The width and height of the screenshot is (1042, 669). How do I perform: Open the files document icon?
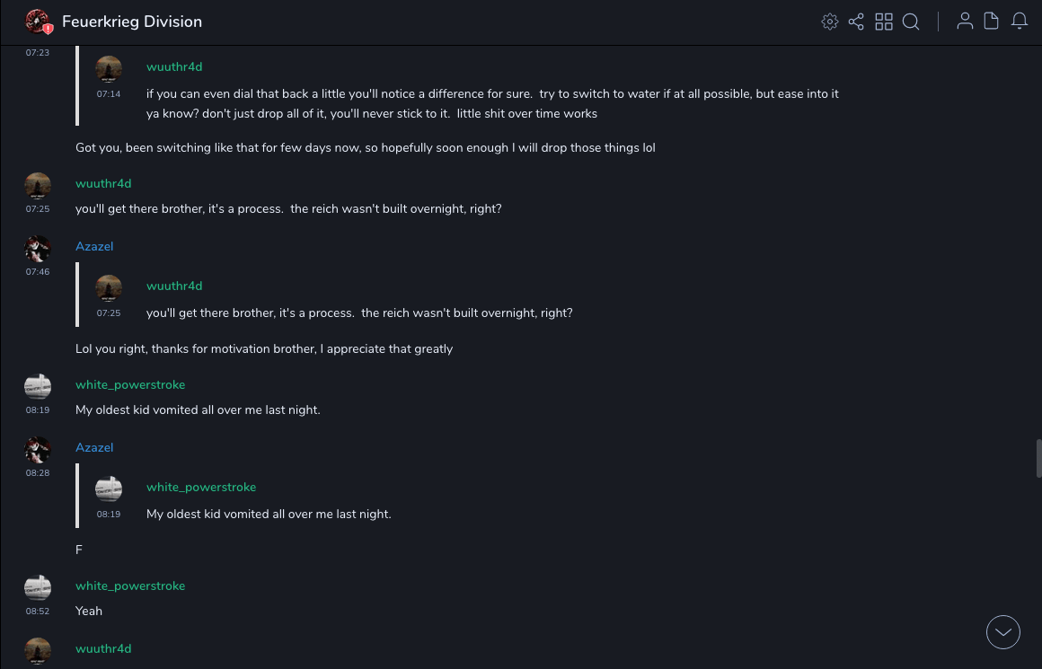pos(992,22)
